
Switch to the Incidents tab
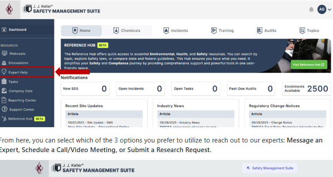point(176,31)
